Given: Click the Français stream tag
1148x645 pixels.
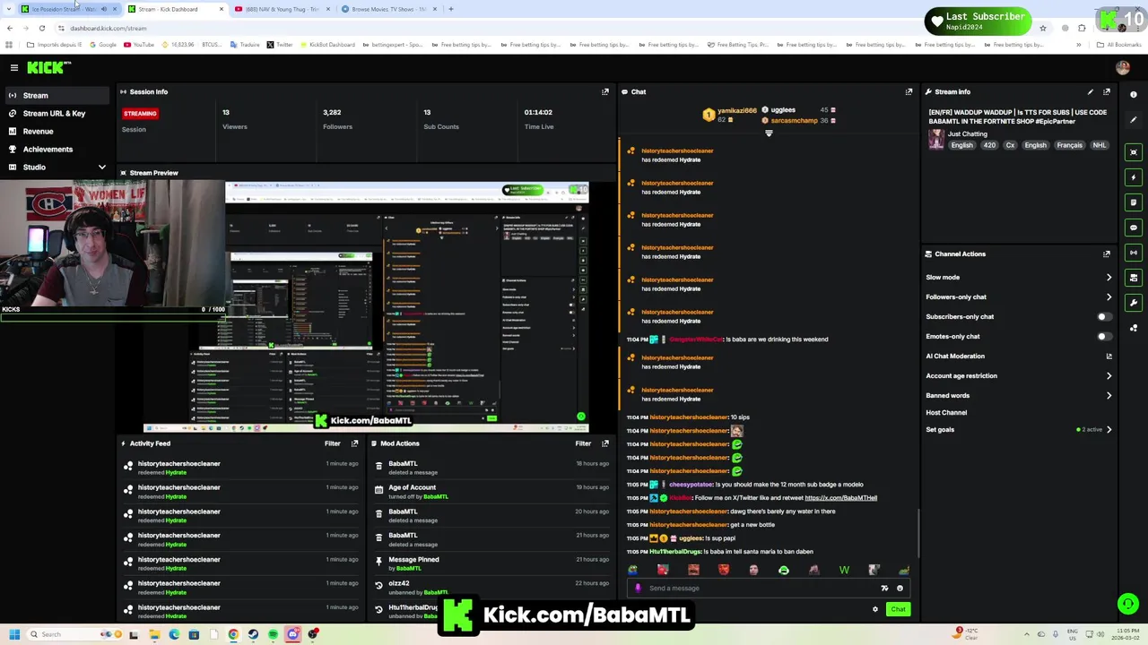Looking at the screenshot, I should 1069,145.
